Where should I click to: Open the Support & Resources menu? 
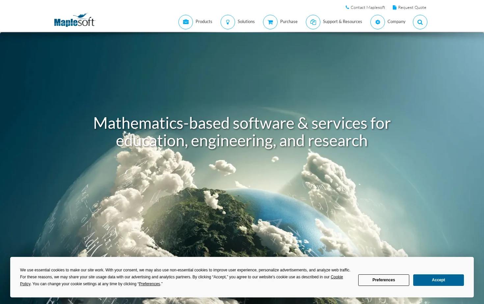click(342, 21)
